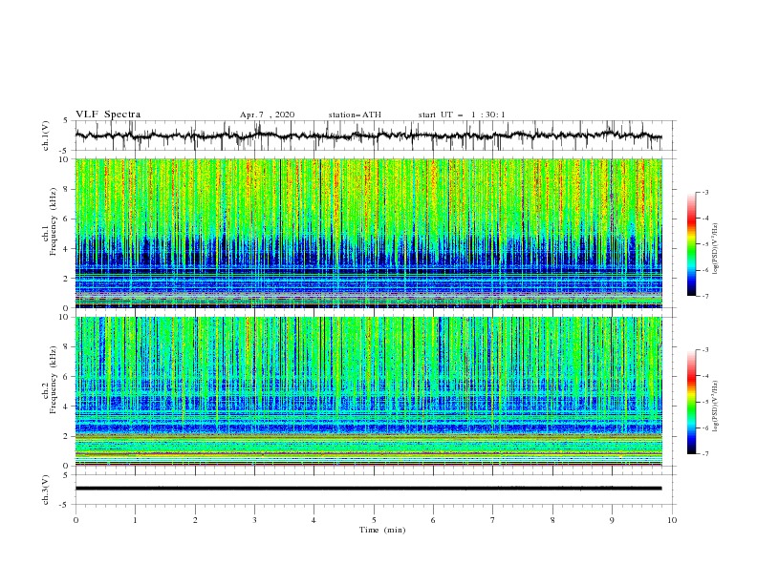Click the "6" kHz tick on ch.2 frequency axis
The height and width of the screenshot is (584, 757).
point(66,376)
